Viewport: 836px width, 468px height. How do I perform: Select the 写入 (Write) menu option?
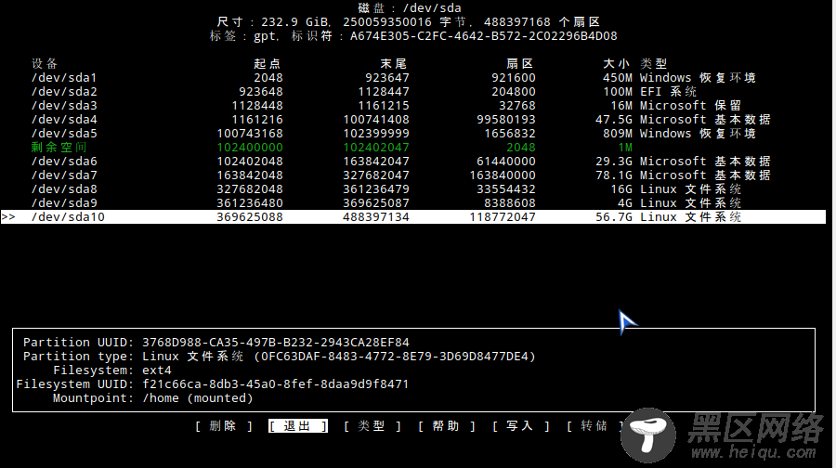520,426
